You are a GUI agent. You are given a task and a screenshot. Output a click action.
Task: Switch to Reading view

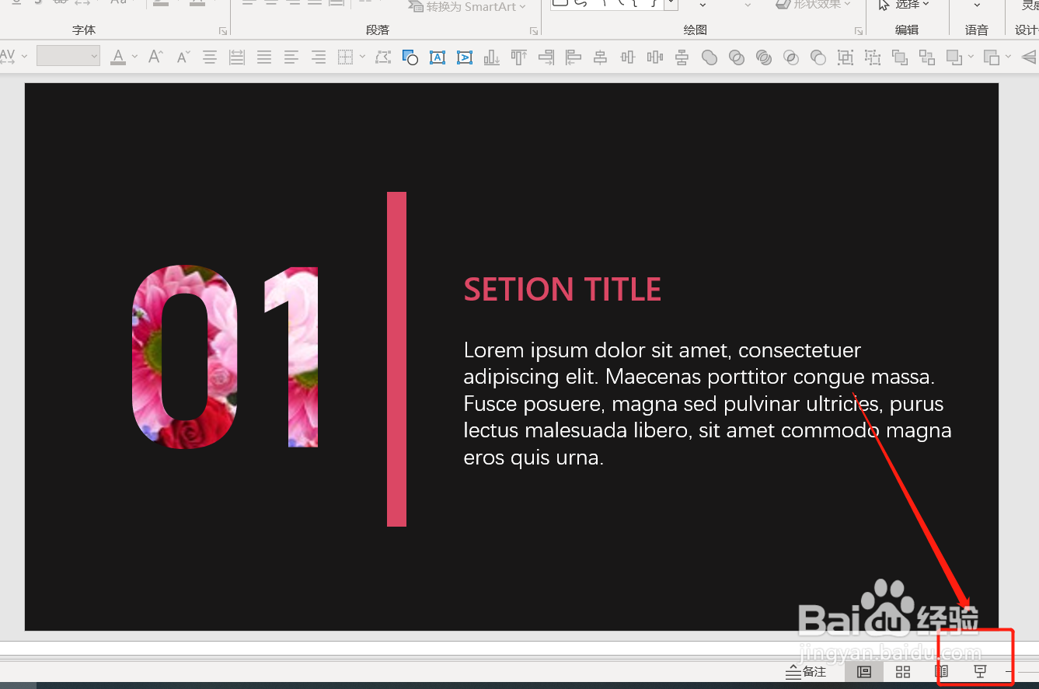point(942,672)
